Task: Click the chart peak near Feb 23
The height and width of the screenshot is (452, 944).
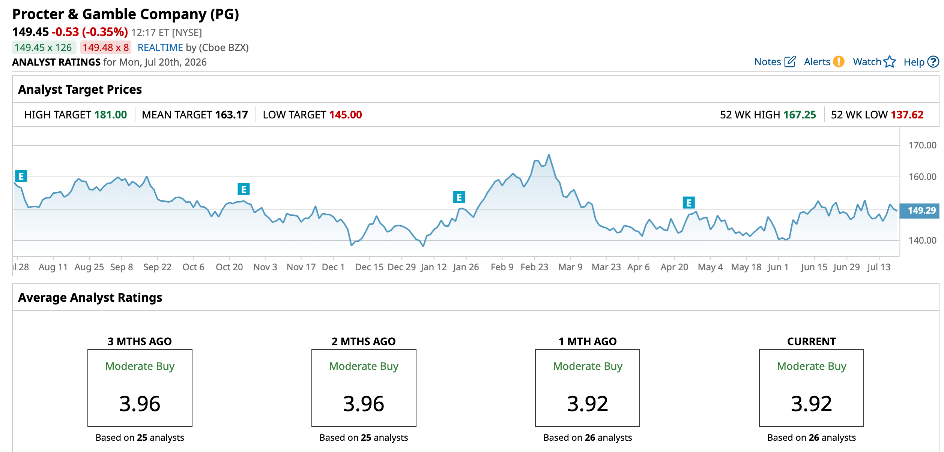Action: (549, 155)
